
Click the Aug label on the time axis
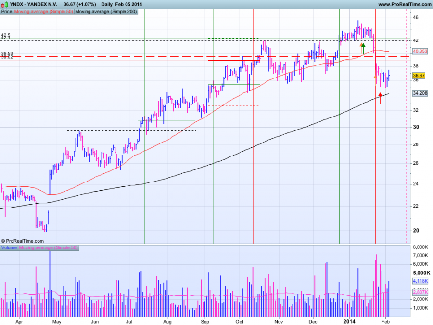(167, 322)
